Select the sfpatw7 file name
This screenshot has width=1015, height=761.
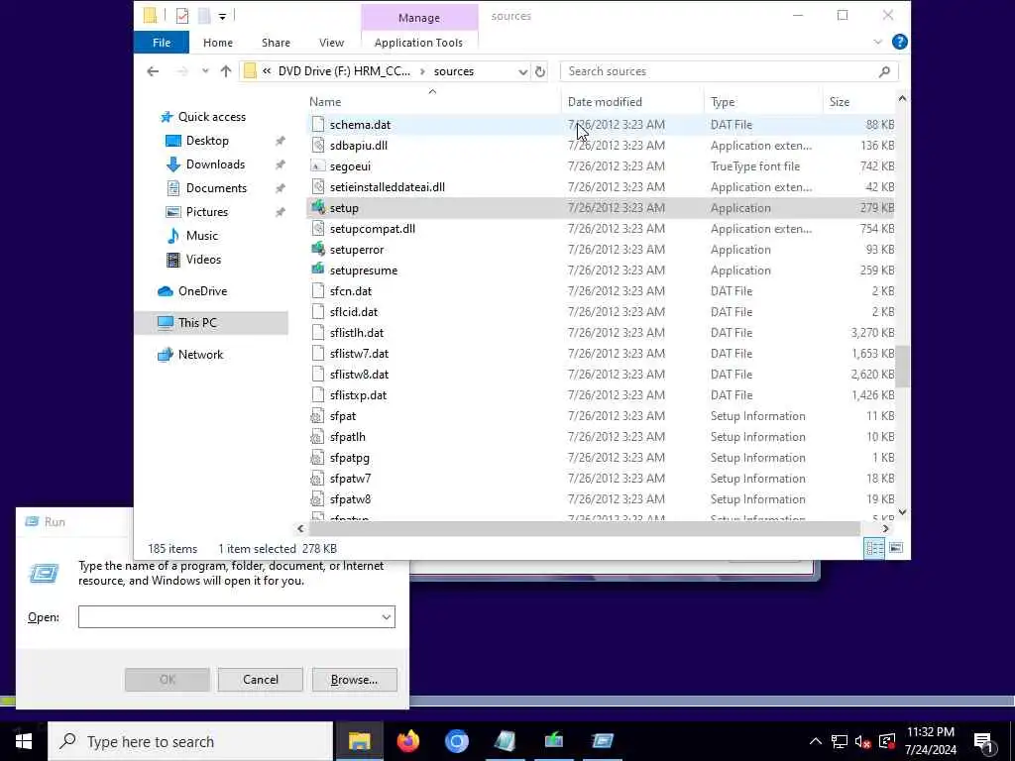[350, 479]
